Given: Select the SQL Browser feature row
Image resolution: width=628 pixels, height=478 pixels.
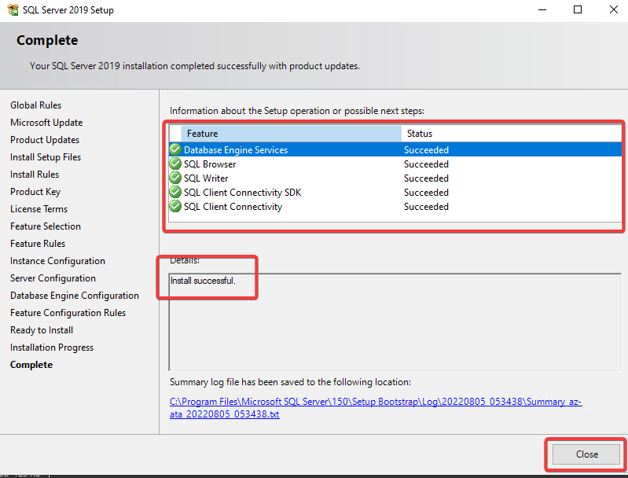Looking at the screenshot, I should point(395,164).
